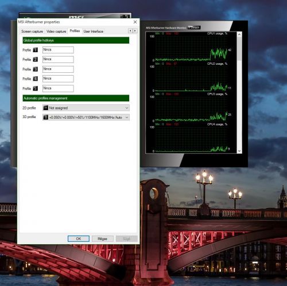Click the CPU2 usage graph
This screenshot has height=286, width=287.
[191, 79]
